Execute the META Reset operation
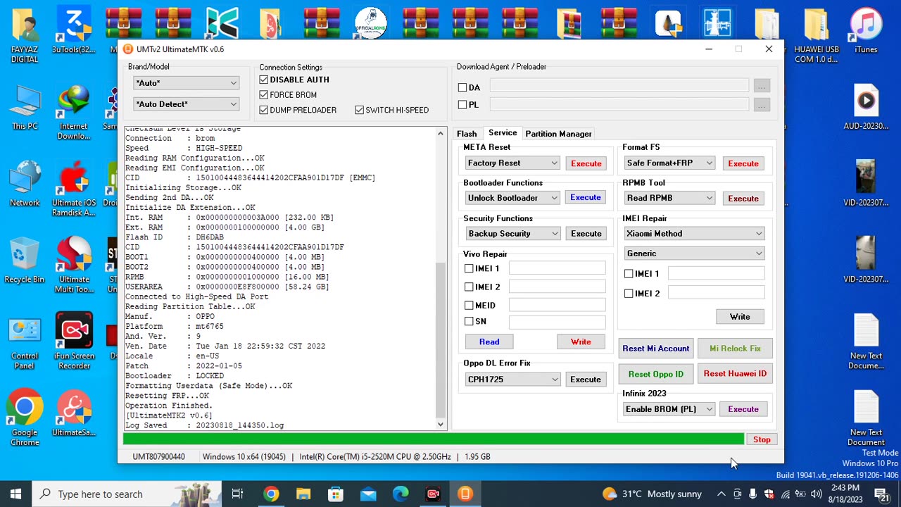901x507 pixels. [586, 163]
